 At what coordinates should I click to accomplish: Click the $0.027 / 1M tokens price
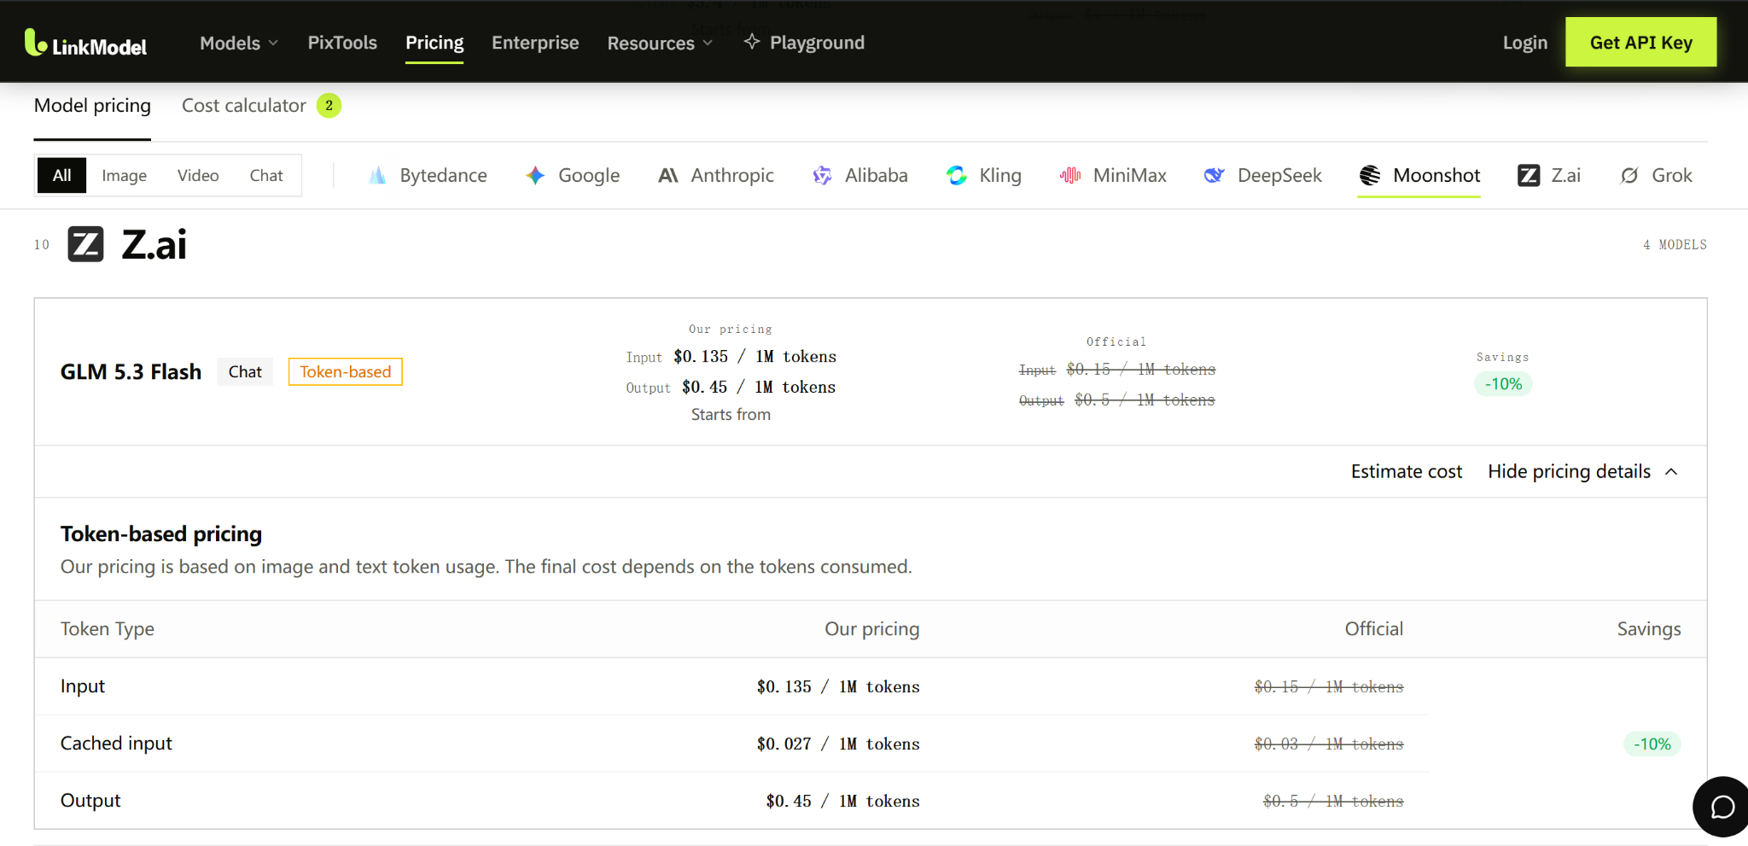pyautogui.click(x=838, y=744)
